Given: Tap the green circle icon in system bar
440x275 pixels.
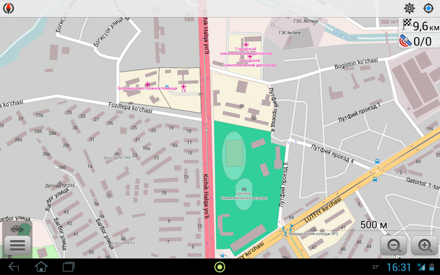Looking at the screenshot, I should point(220,267).
